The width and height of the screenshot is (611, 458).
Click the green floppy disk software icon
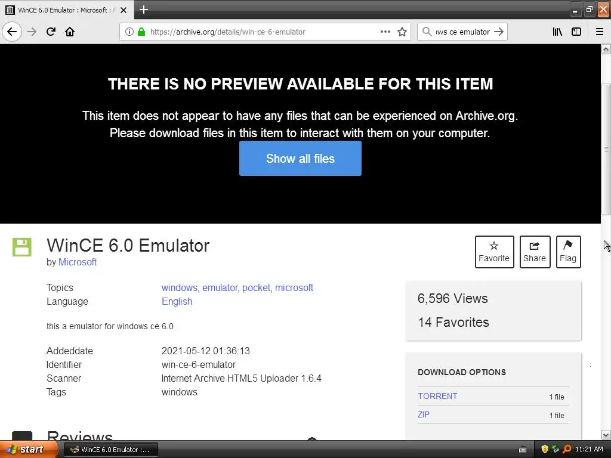tap(22, 247)
